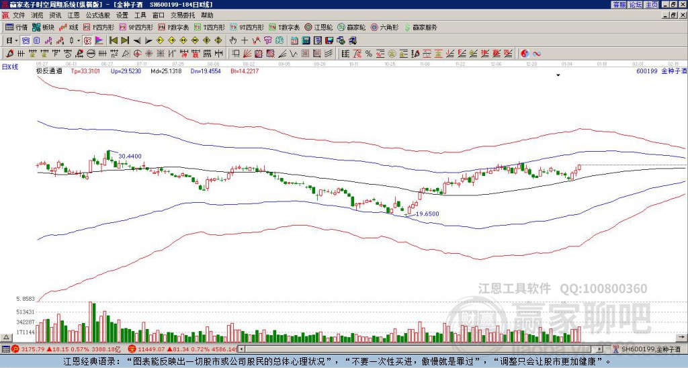Click the 论坛 forum button
This screenshot has width=688, height=368.
tap(635, 5)
